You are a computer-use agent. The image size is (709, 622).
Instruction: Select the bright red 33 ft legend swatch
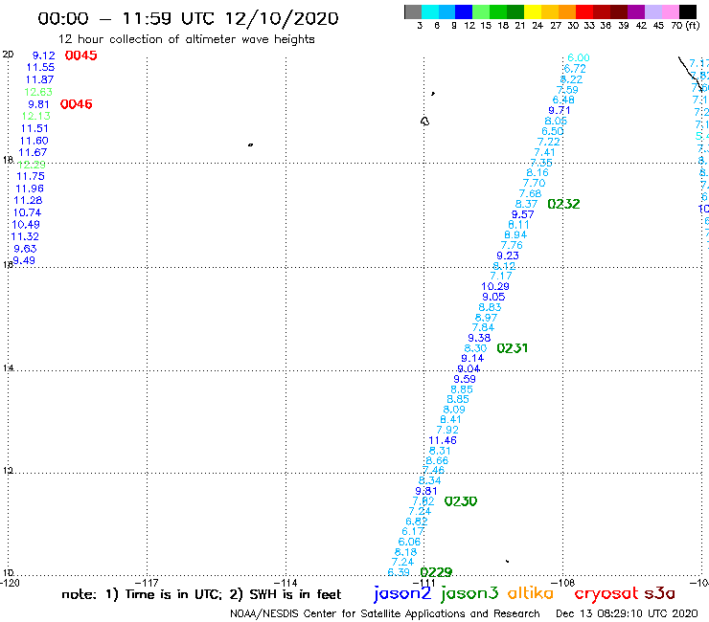584,11
